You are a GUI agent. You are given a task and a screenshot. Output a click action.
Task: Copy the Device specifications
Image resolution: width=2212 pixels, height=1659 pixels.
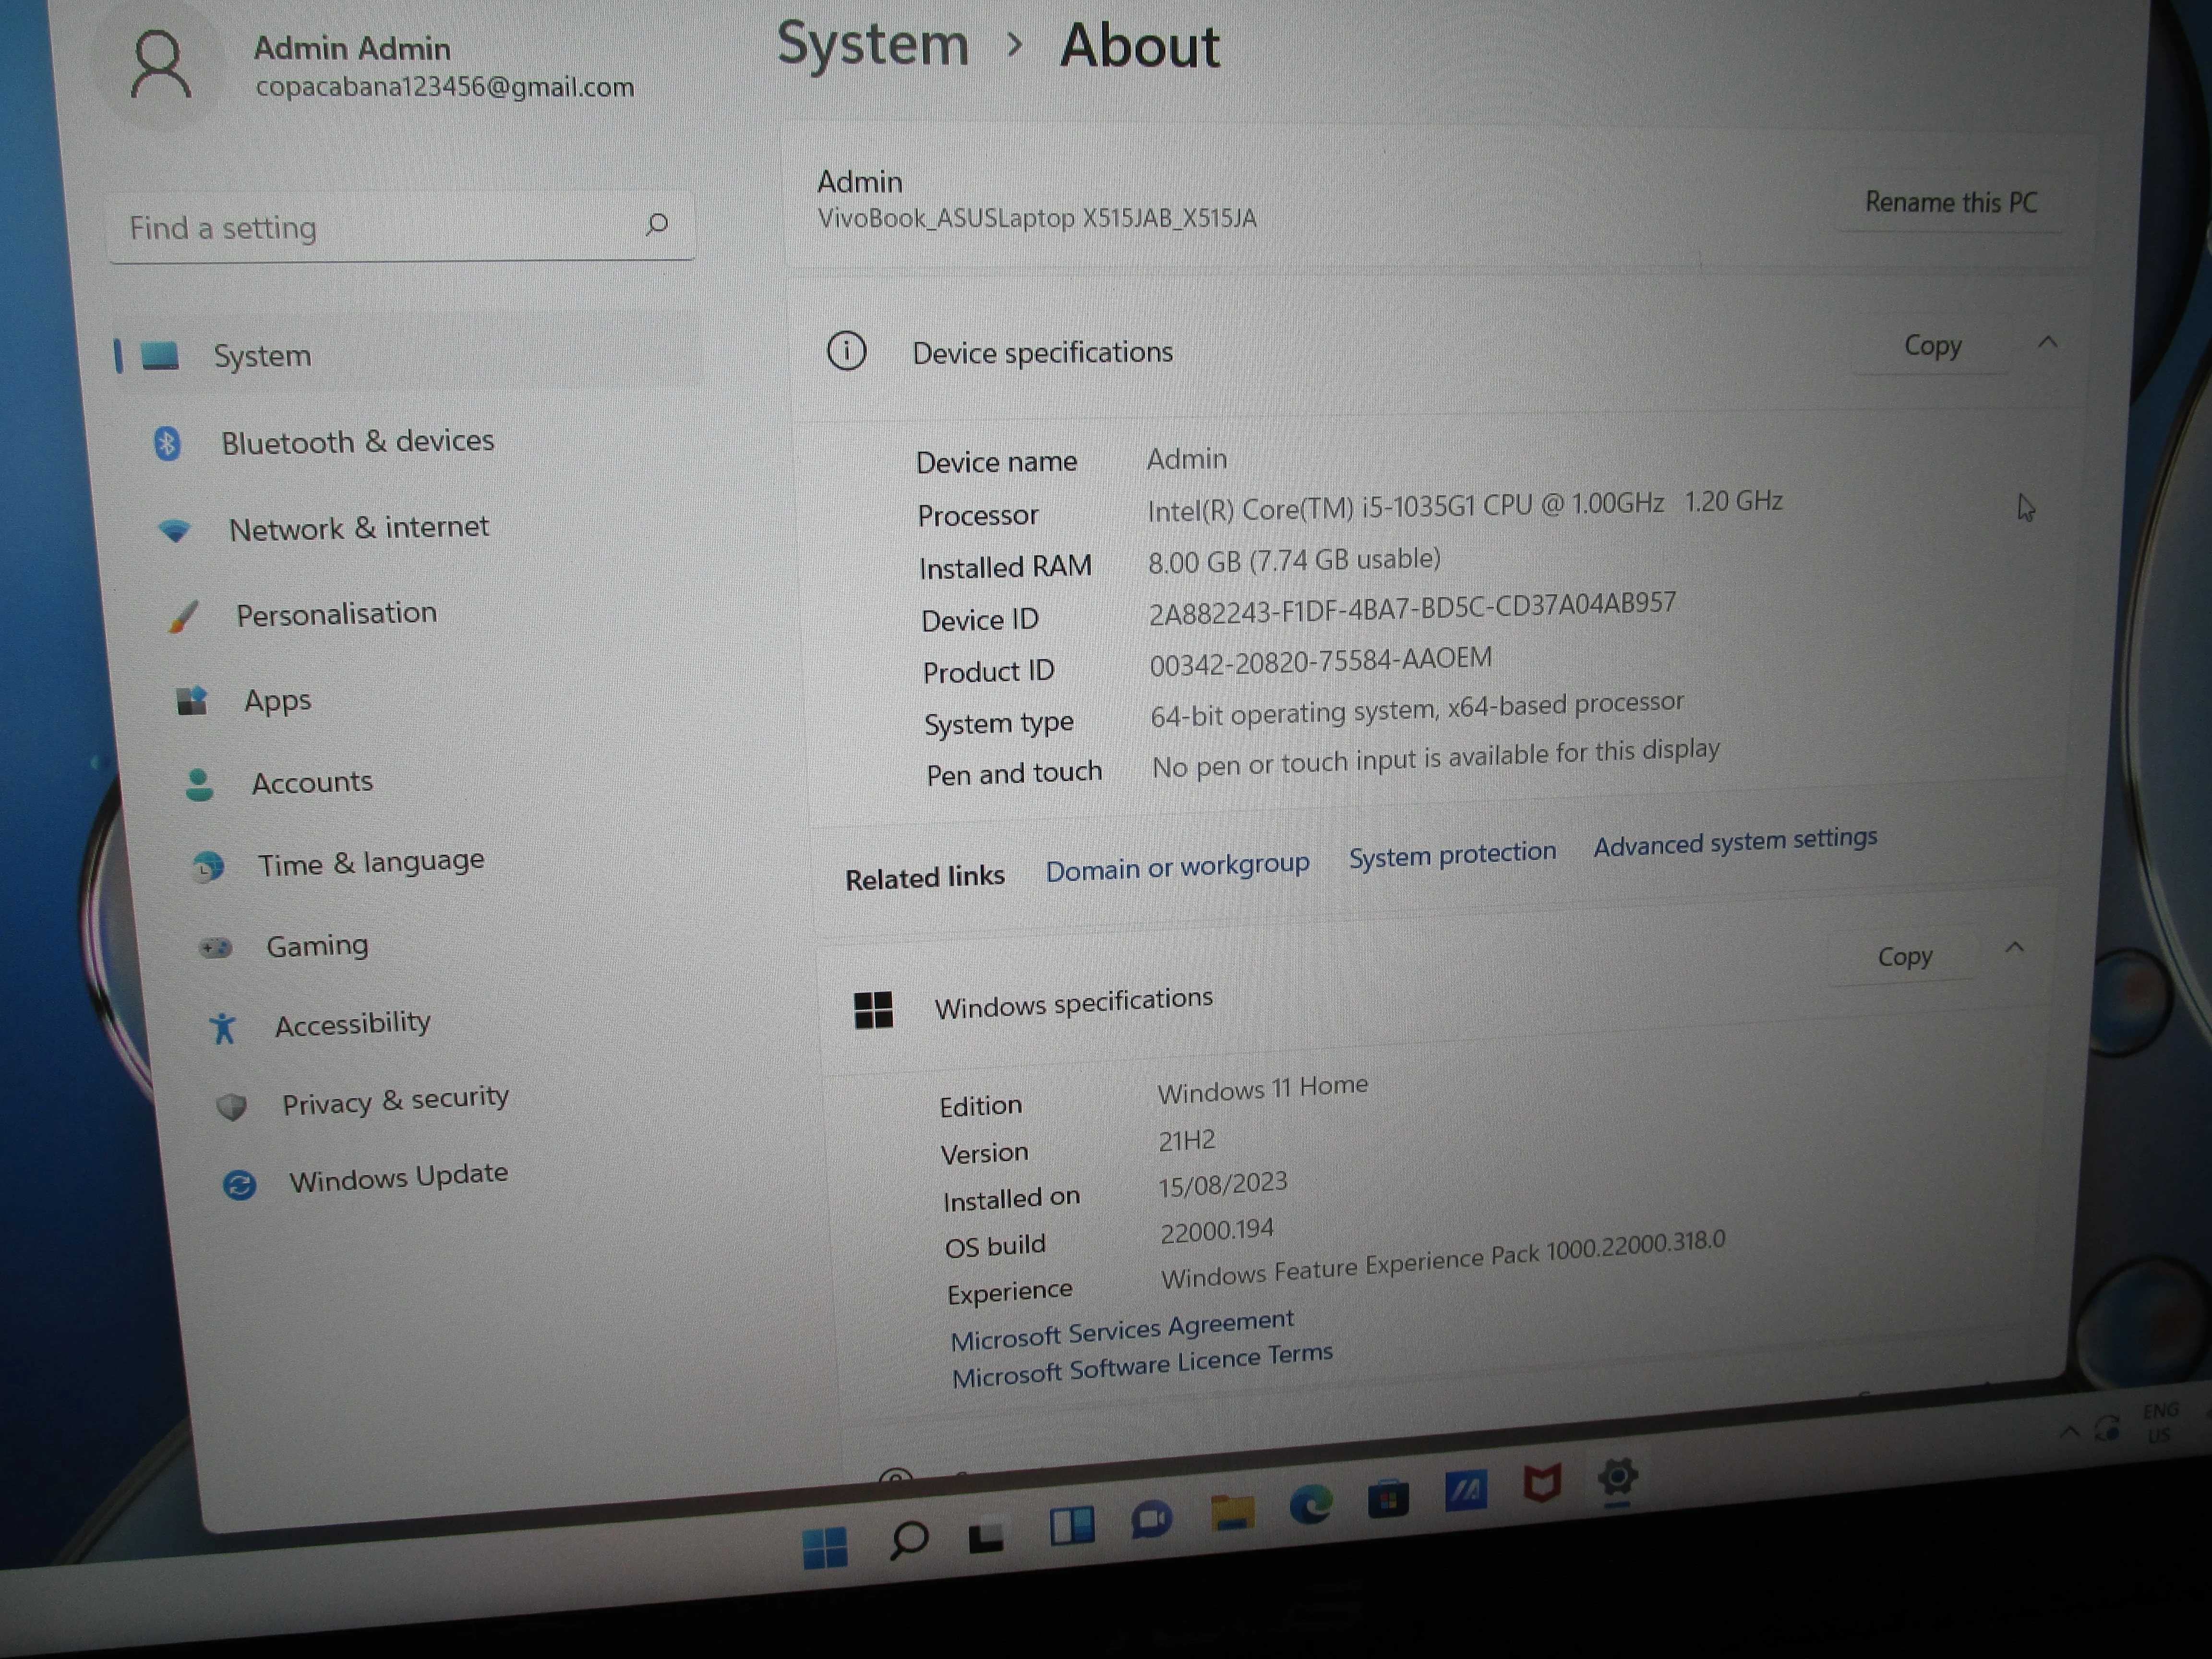[x=1932, y=346]
